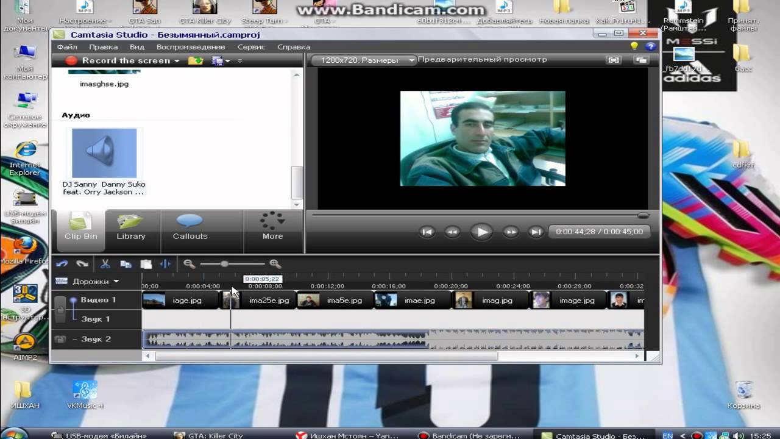Click the EN language indicator in tray
Viewport: 780px width, 439px height.
[668, 435]
